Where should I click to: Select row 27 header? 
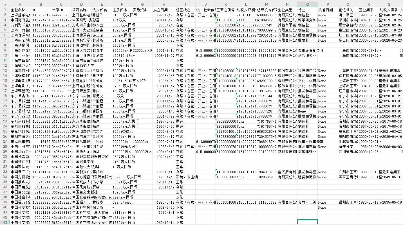pyautogui.click(x=5, y=141)
